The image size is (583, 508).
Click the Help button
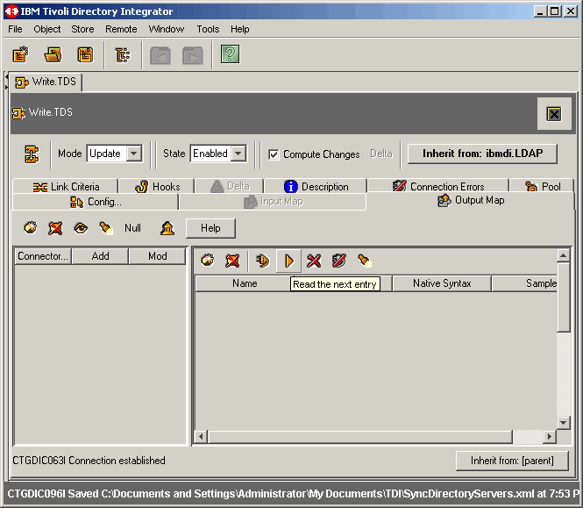point(210,228)
